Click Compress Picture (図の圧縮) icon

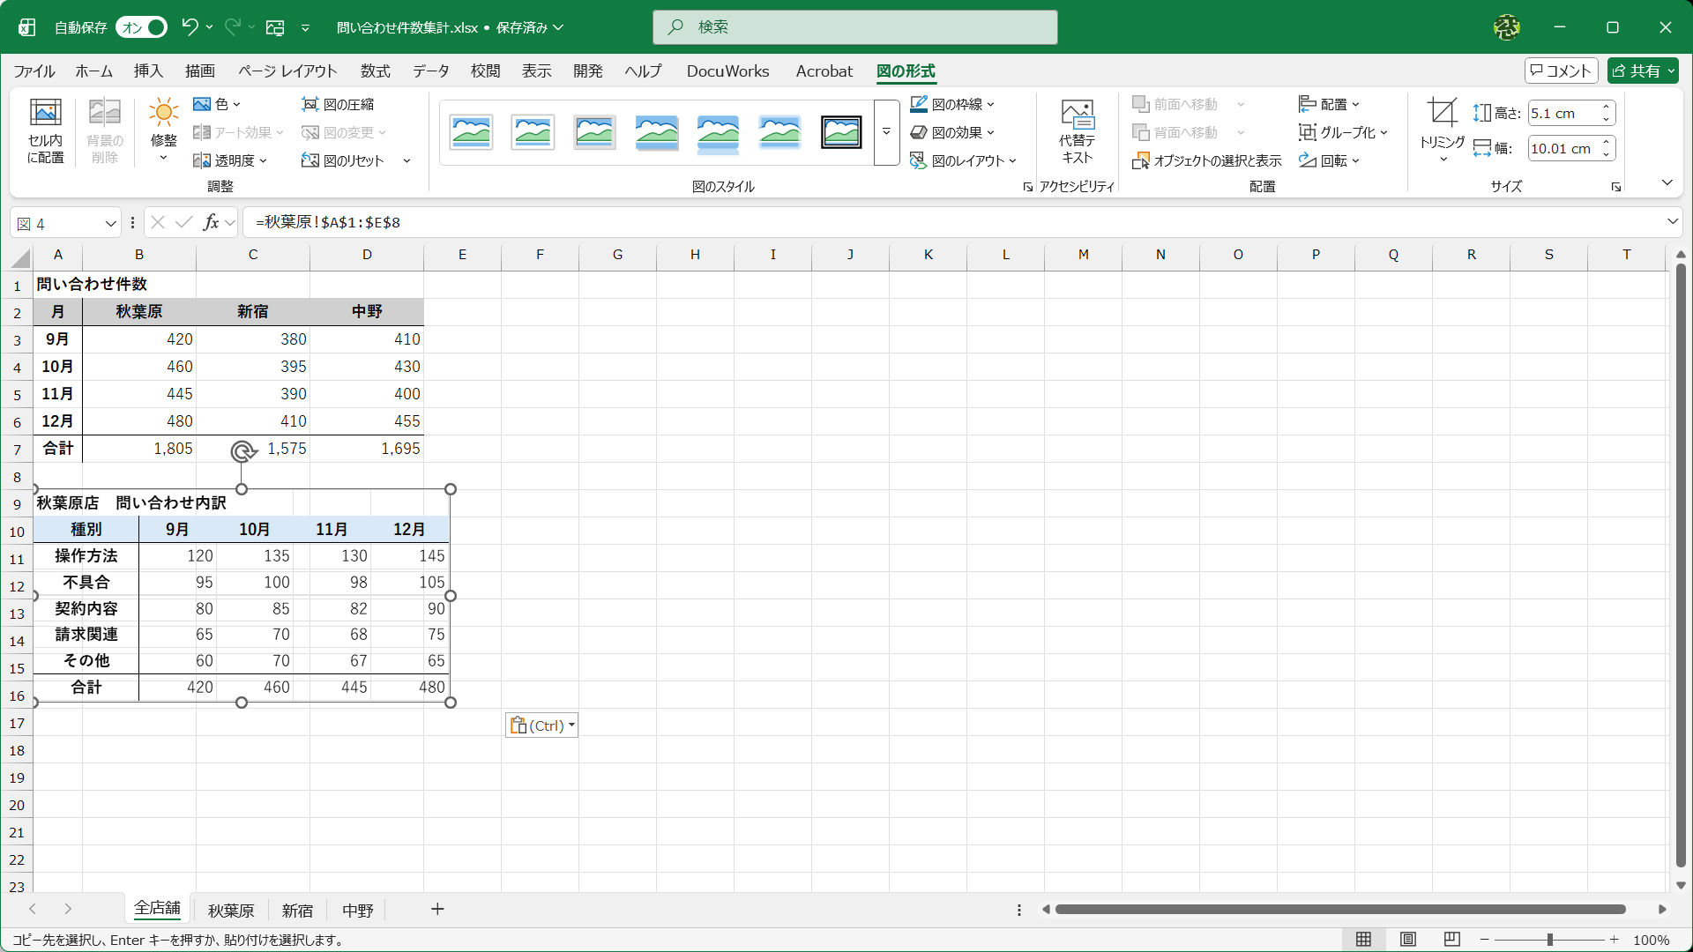coord(310,104)
